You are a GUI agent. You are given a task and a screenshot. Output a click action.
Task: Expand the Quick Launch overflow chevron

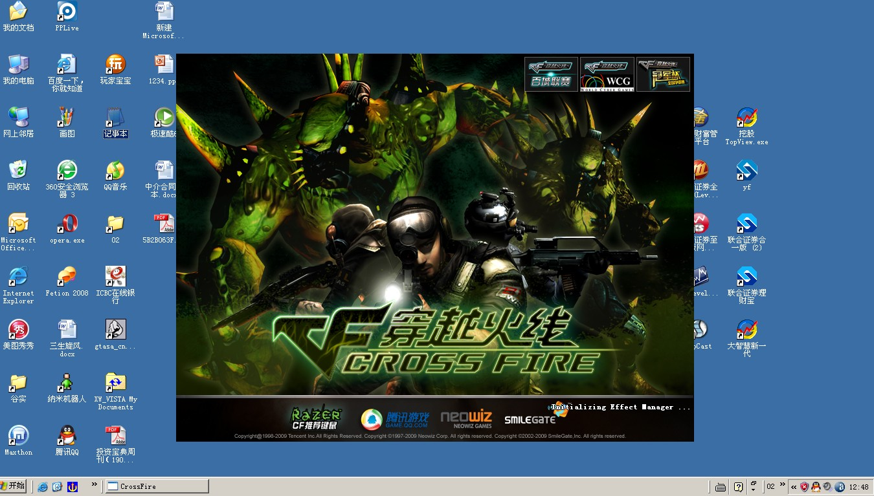pyautogui.click(x=95, y=484)
